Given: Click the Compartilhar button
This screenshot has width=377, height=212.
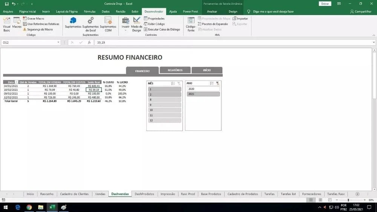Looking at the screenshot, I should 361,12.
